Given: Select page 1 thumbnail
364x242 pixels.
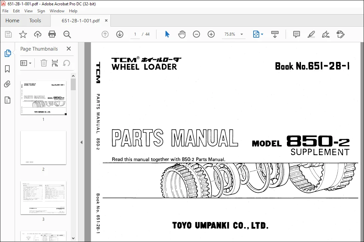Looking at the screenshot, I should 43,98.
